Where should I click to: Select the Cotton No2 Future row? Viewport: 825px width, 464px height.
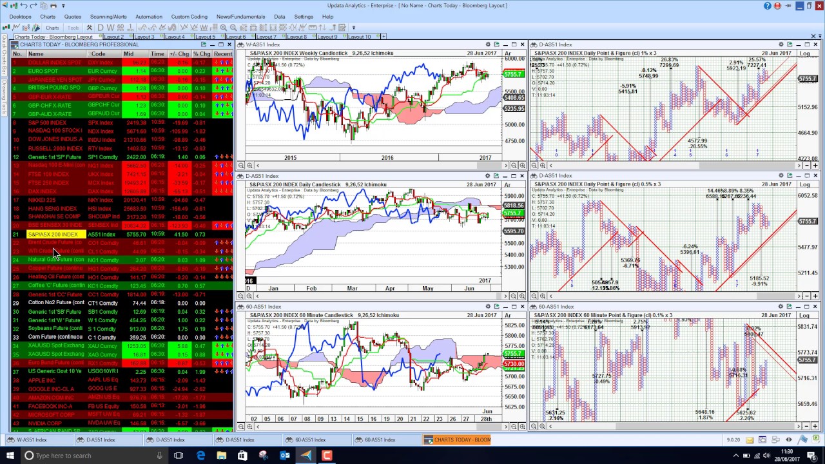(122, 303)
